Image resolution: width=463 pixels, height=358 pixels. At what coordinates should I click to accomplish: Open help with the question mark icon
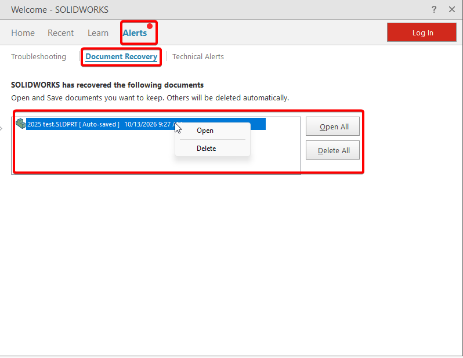coord(434,9)
